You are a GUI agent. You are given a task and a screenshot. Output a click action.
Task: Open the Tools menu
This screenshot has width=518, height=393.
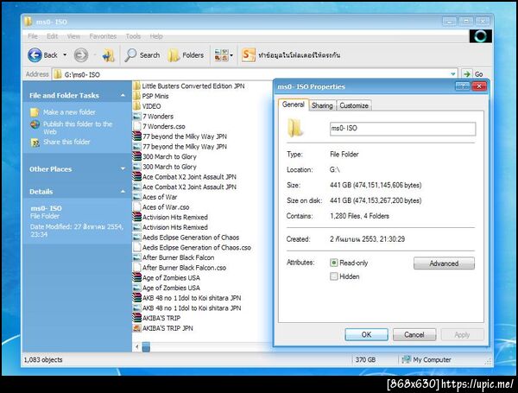tap(133, 36)
